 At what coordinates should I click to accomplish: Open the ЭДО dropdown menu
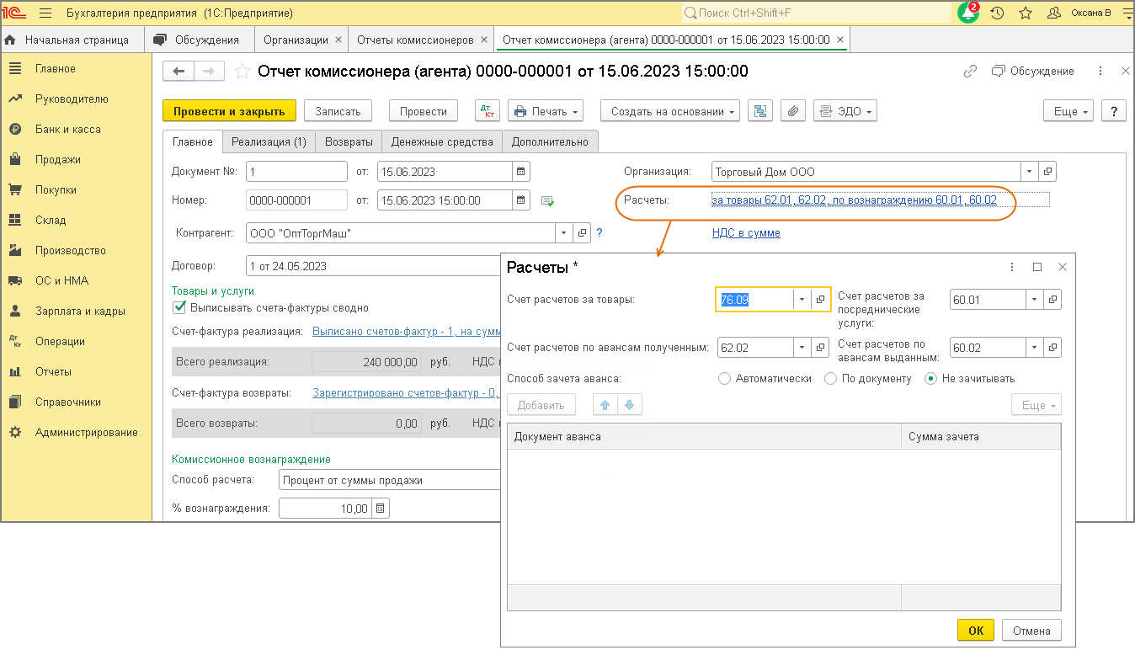(845, 111)
